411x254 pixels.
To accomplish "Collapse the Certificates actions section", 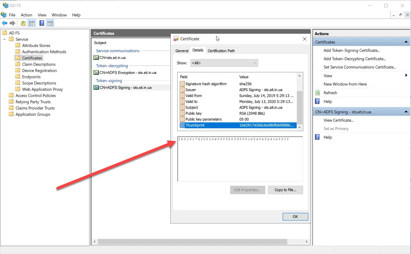I will point(406,42).
